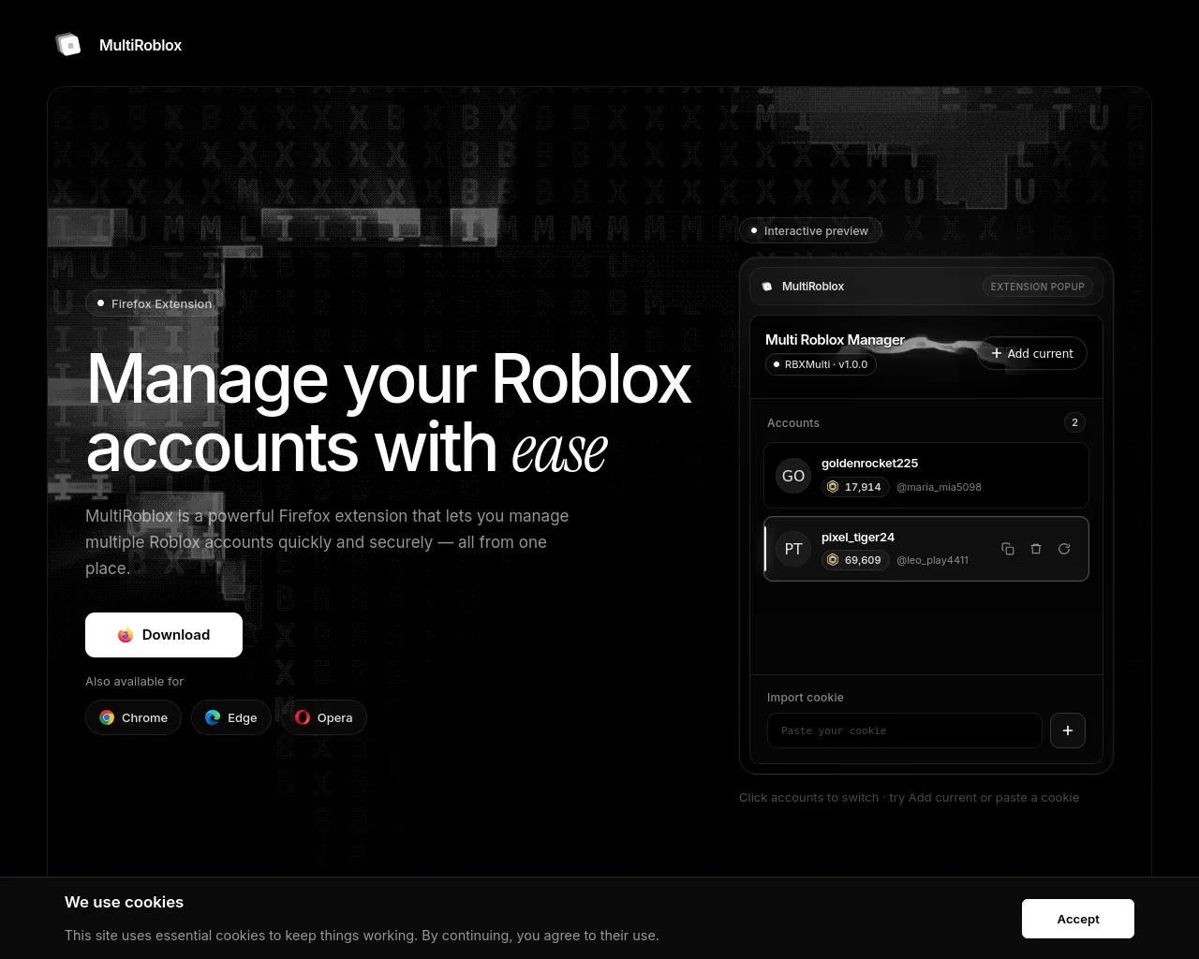Delete the pixel_tiger24 account
Screen dimensions: 1199x959
click(x=1036, y=549)
